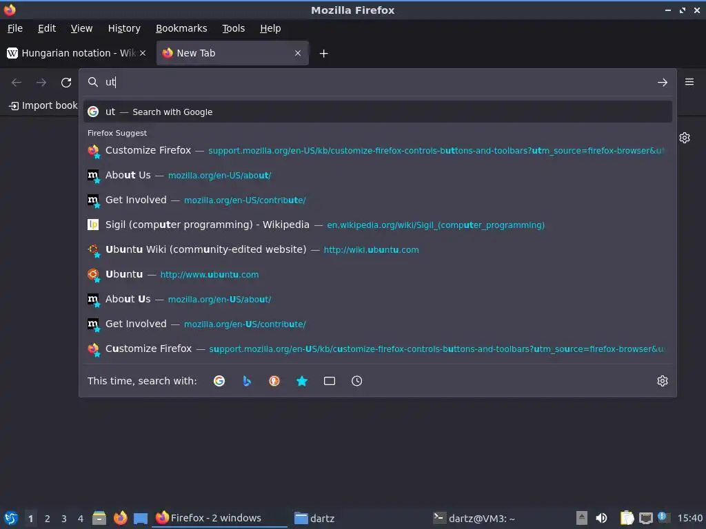Screen dimensions: 706x529
Task: Click the search magnifier icon in address bar
Action: [x=93, y=82]
